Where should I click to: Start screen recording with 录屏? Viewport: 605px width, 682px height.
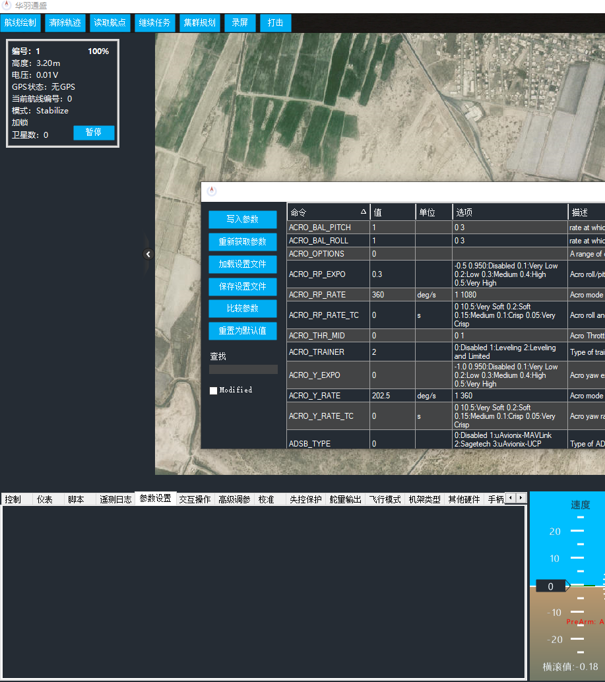point(240,23)
